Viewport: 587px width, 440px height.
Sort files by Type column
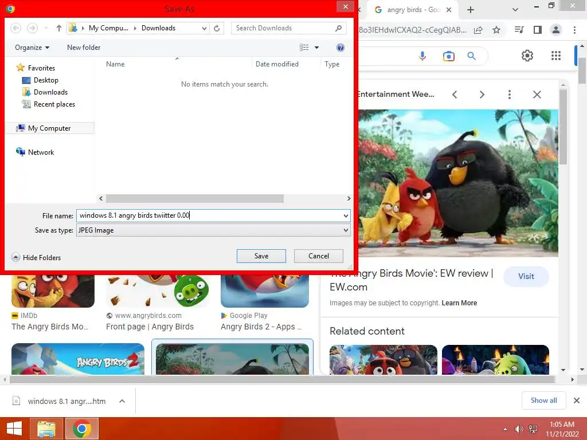coord(332,64)
